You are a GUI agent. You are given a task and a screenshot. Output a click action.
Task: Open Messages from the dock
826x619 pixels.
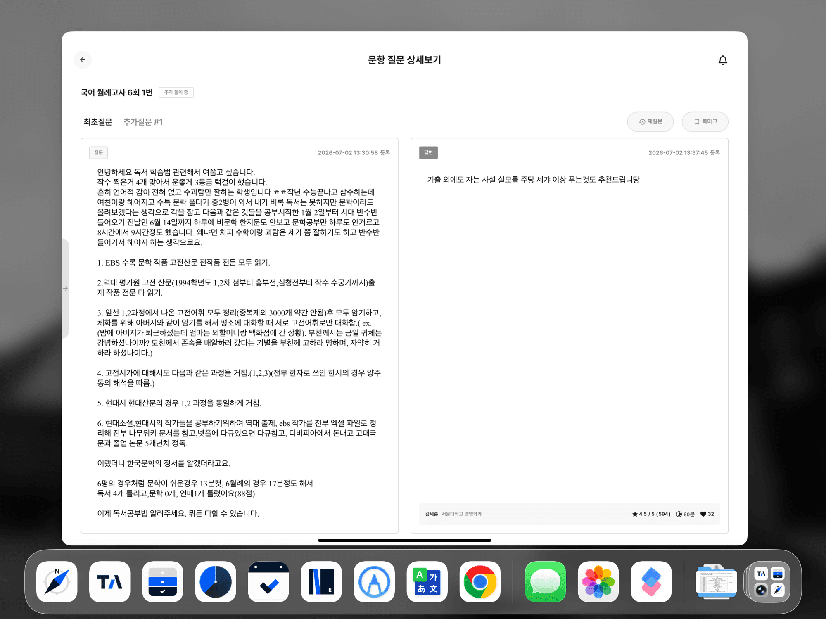(546, 582)
